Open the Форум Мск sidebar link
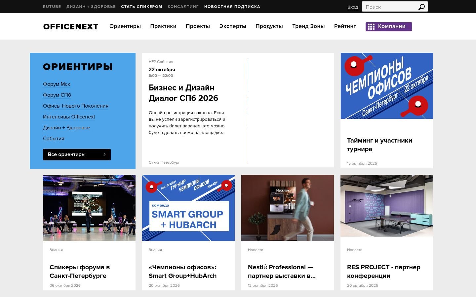The height and width of the screenshot is (297, 476). tap(57, 84)
